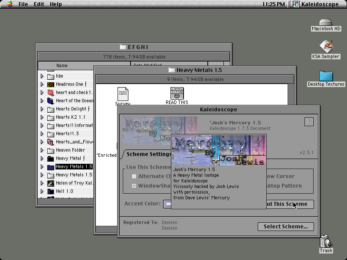Click the Trash can on the desktop
This screenshot has width=347, height=260.
(326, 241)
